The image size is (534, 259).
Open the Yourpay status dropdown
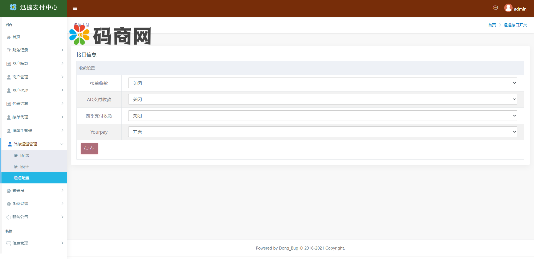pyautogui.click(x=322, y=132)
